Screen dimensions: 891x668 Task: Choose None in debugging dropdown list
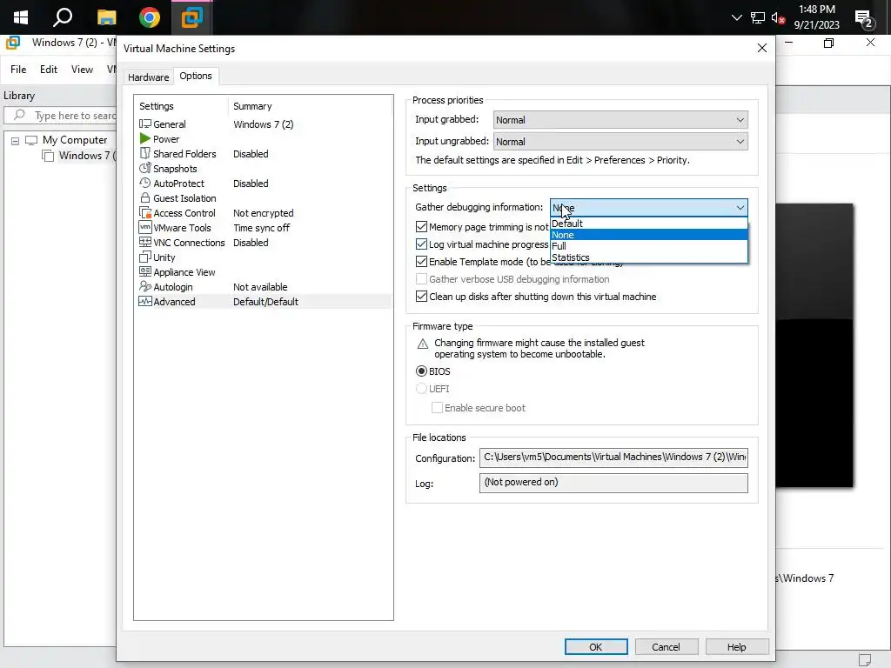(x=649, y=235)
